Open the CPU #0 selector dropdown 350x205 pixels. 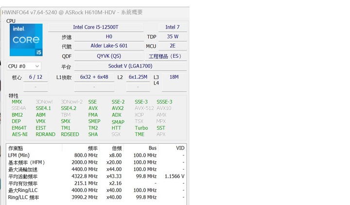tap(24, 66)
